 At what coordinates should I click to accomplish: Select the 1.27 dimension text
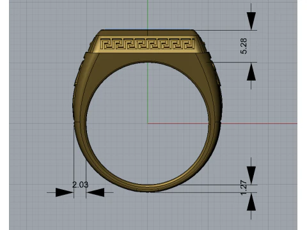click(244, 188)
